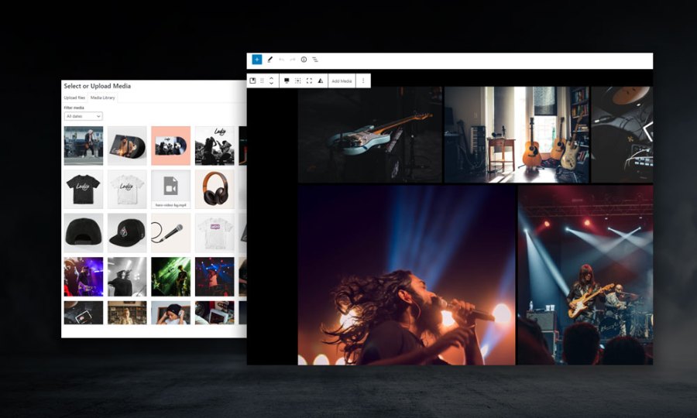The width and height of the screenshot is (697, 418).
Task: Click the singer with microphone gallery photo
Action: [x=407, y=275]
